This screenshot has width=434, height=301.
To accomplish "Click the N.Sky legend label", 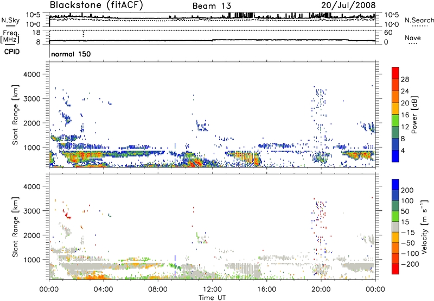I will [10, 20].
